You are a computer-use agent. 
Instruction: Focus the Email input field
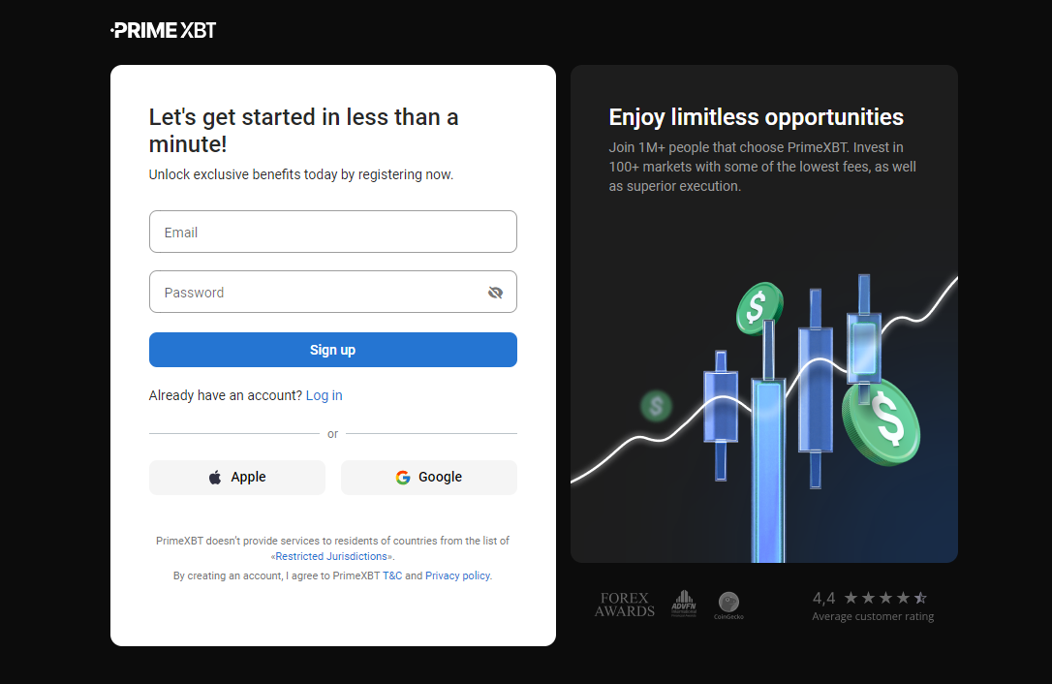tap(333, 232)
